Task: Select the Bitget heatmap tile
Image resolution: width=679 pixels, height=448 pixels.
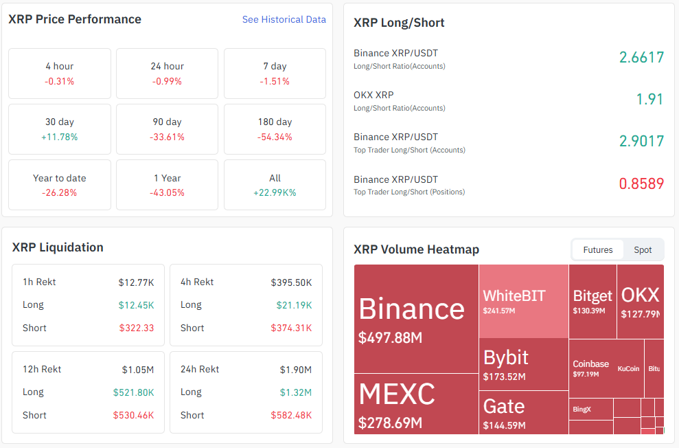Action: 592,301
